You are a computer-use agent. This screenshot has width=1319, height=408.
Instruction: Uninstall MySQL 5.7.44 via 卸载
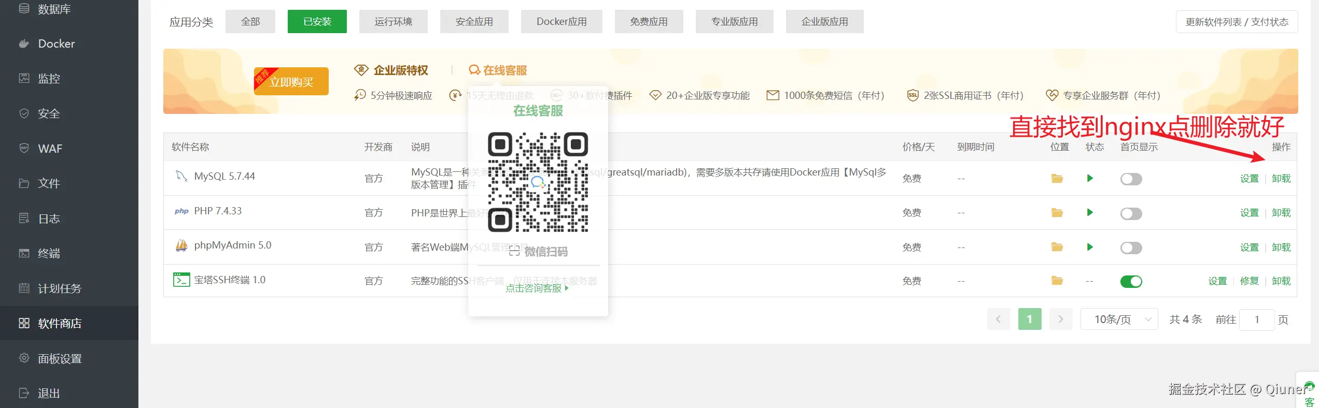point(1281,179)
